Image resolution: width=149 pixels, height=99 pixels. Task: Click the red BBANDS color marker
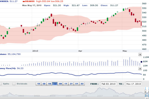click(24, 1)
